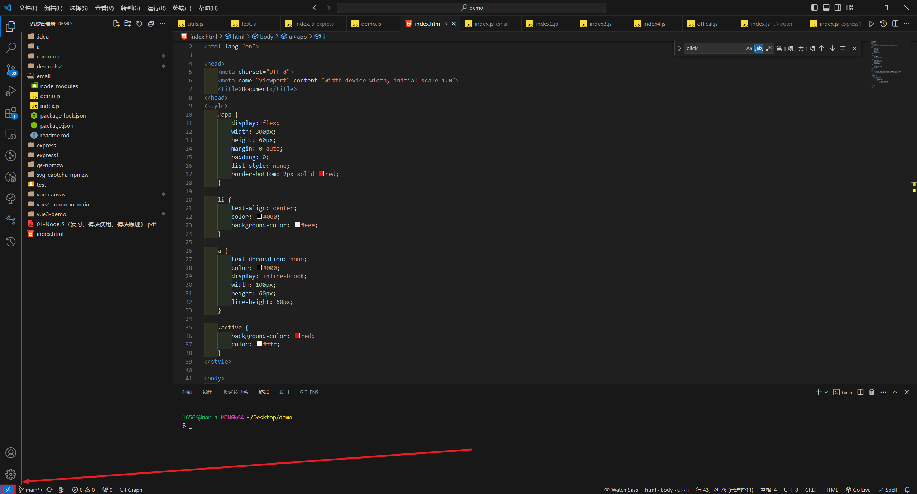Open Source Control view with 139 badge
This screenshot has height=494, width=917.
(x=11, y=70)
